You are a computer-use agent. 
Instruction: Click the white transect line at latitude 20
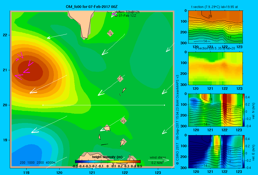(104, 105)
